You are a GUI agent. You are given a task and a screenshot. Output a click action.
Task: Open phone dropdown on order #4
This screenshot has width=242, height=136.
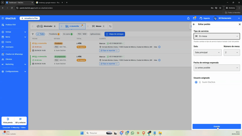pyautogui.click(x=115, y=56)
